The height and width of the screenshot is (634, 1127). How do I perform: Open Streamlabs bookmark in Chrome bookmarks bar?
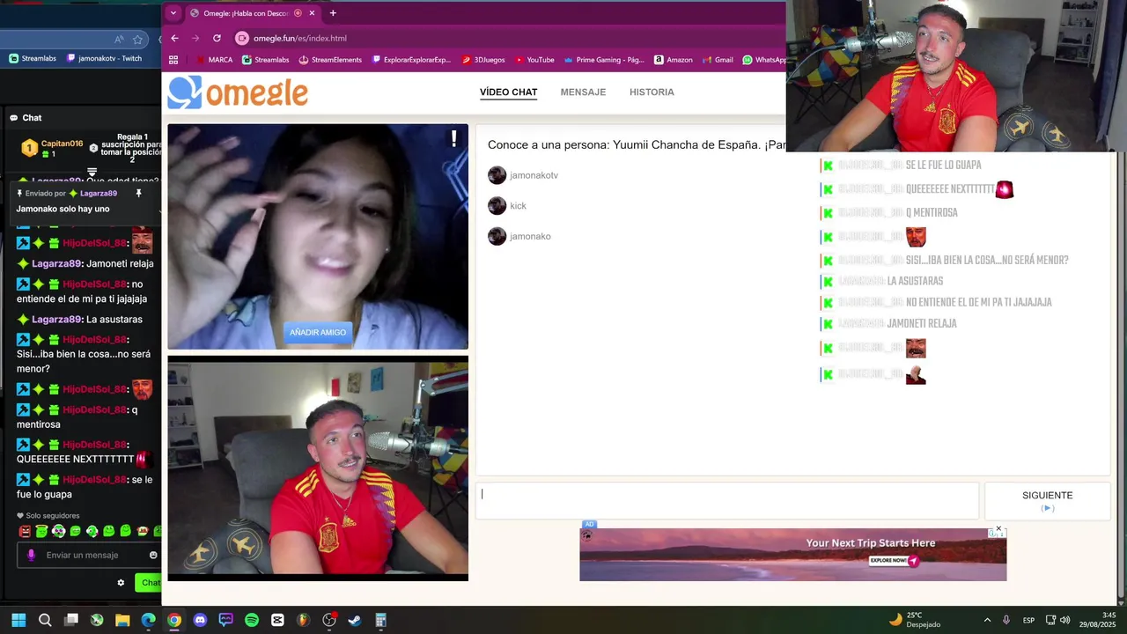(x=266, y=60)
